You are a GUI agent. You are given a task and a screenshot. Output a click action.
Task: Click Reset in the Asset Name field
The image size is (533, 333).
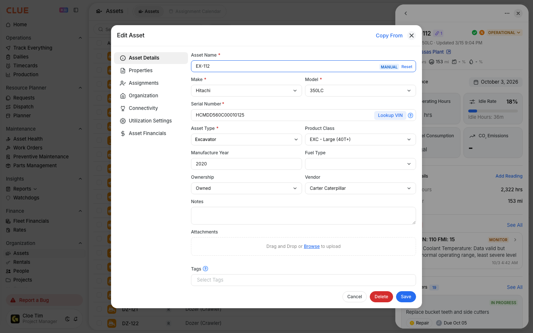pos(407,67)
